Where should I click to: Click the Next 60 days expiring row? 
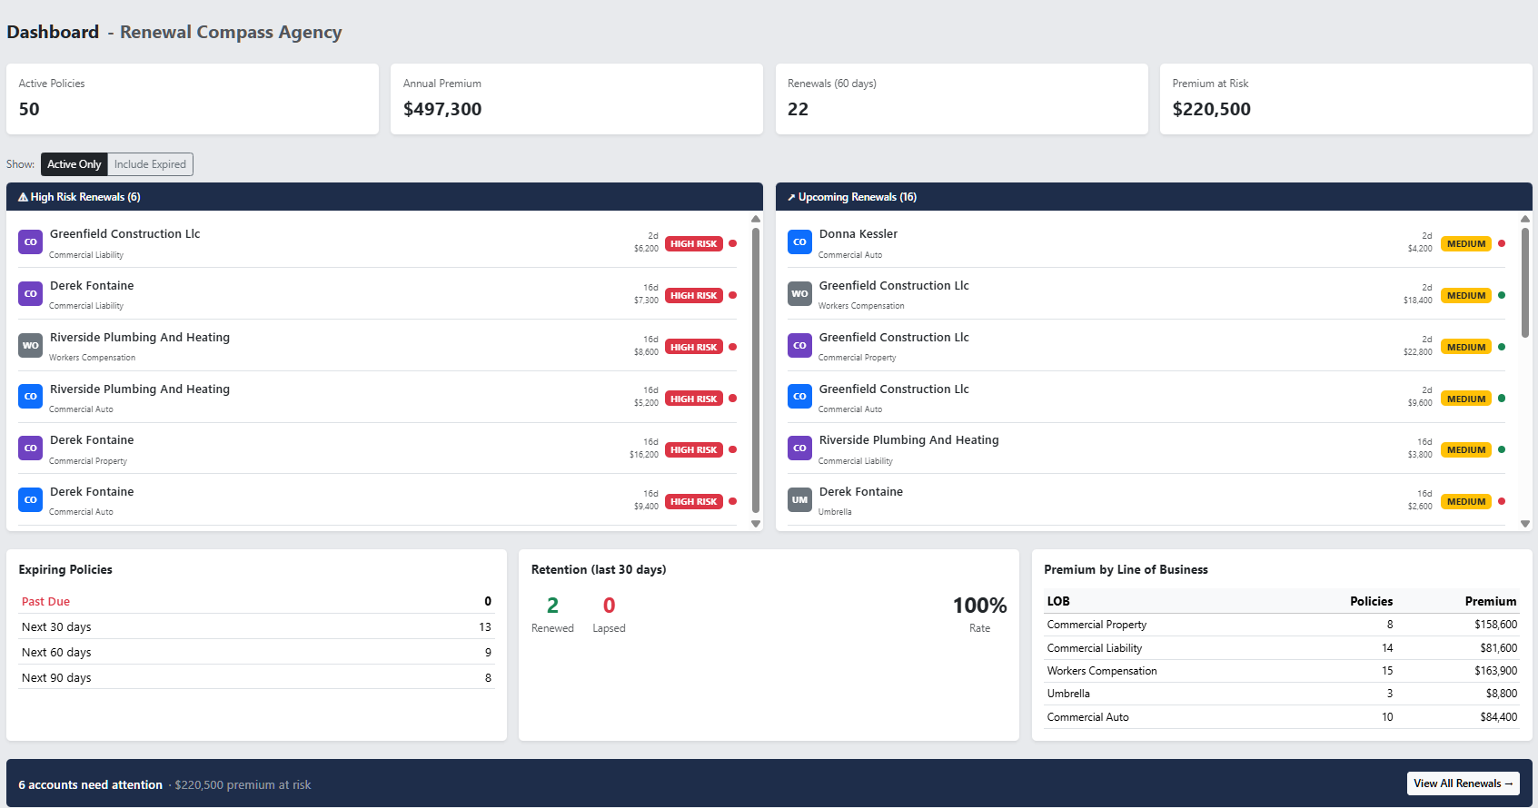pos(256,652)
